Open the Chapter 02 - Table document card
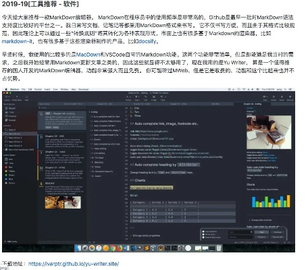The image size is (308, 270). (x=61, y=157)
